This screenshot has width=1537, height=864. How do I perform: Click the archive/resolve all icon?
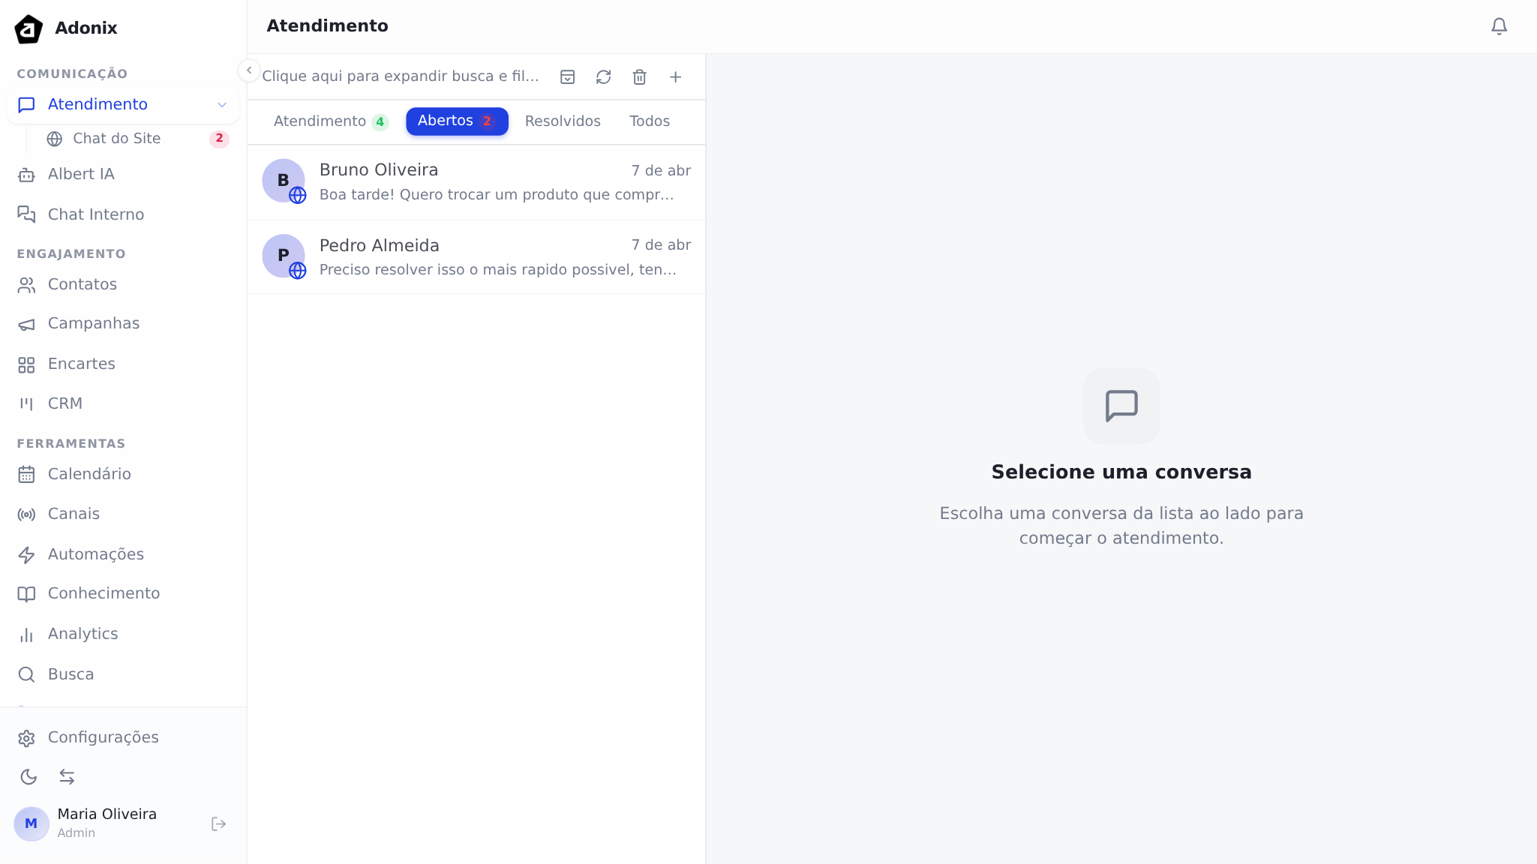pyautogui.click(x=568, y=77)
